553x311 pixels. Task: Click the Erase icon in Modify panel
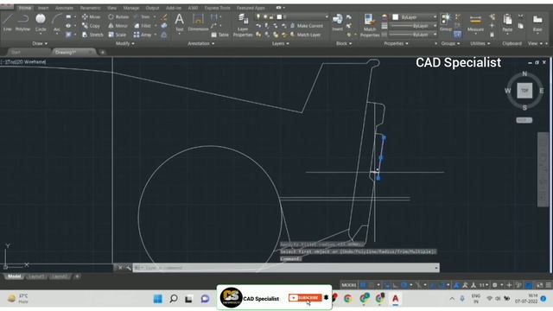point(164,16)
